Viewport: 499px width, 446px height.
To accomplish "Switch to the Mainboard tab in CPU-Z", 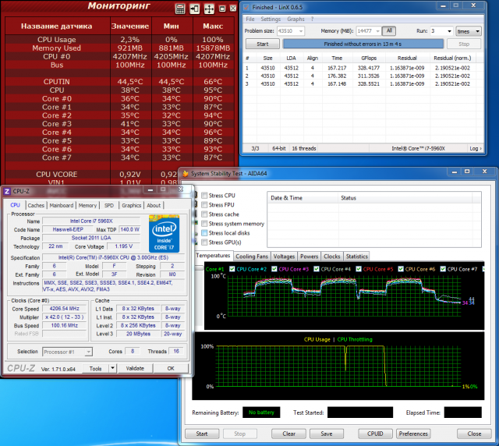I will [x=62, y=206].
